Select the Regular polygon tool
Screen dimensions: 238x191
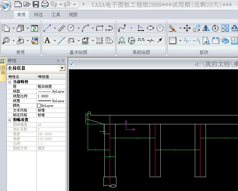coord(160,28)
